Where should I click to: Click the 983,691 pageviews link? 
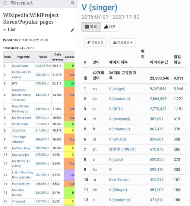coord(157,119)
